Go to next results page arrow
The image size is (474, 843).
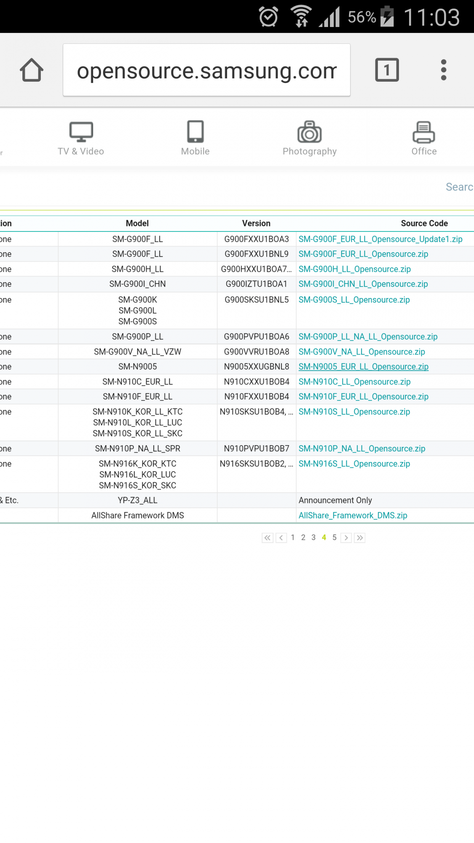tap(346, 538)
